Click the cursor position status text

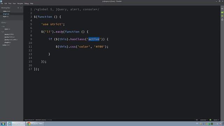(x=38, y=120)
